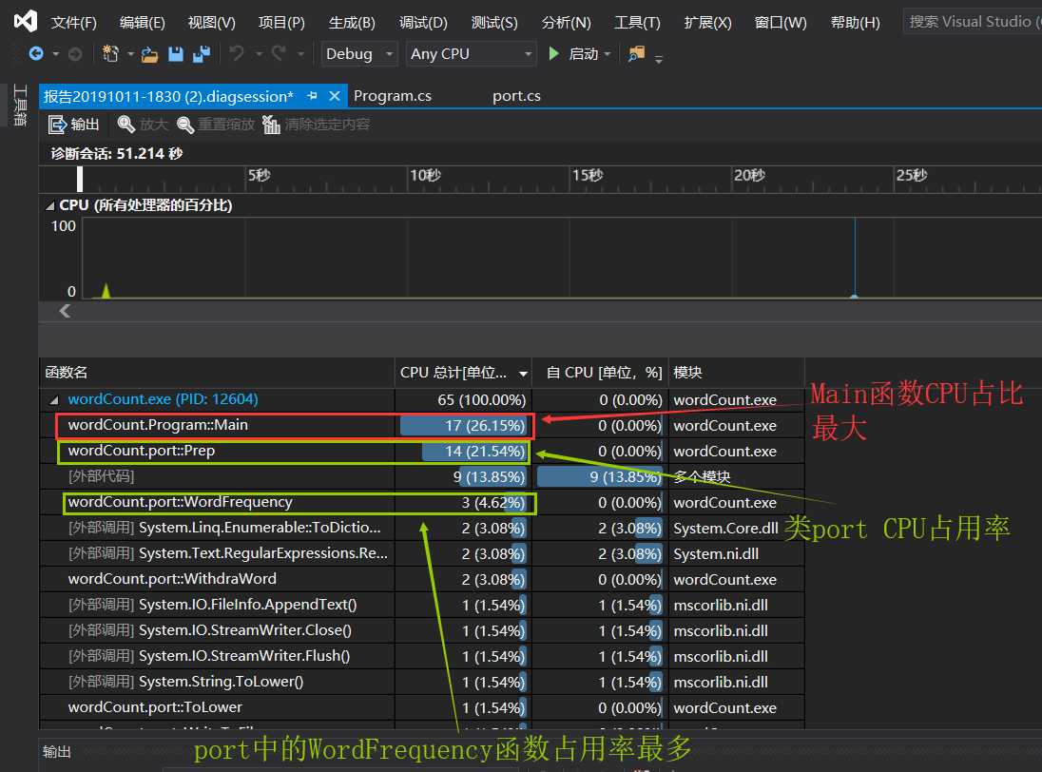
Task: Open the 启动 start dropdown arrow
Action: pyautogui.click(x=608, y=54)
